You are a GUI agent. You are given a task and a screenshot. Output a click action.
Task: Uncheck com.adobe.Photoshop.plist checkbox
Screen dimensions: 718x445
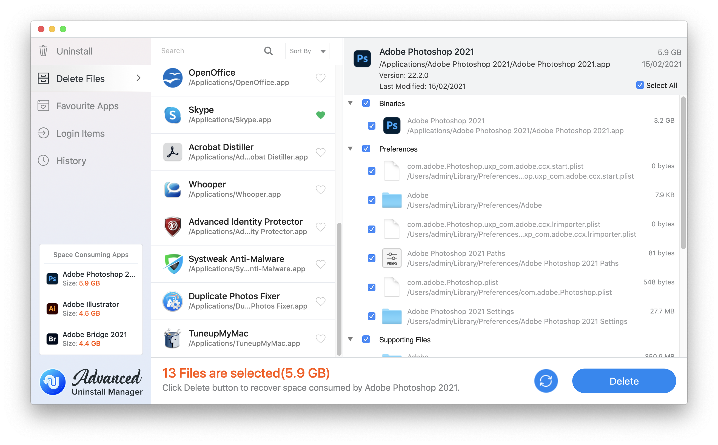click(371, 287)
